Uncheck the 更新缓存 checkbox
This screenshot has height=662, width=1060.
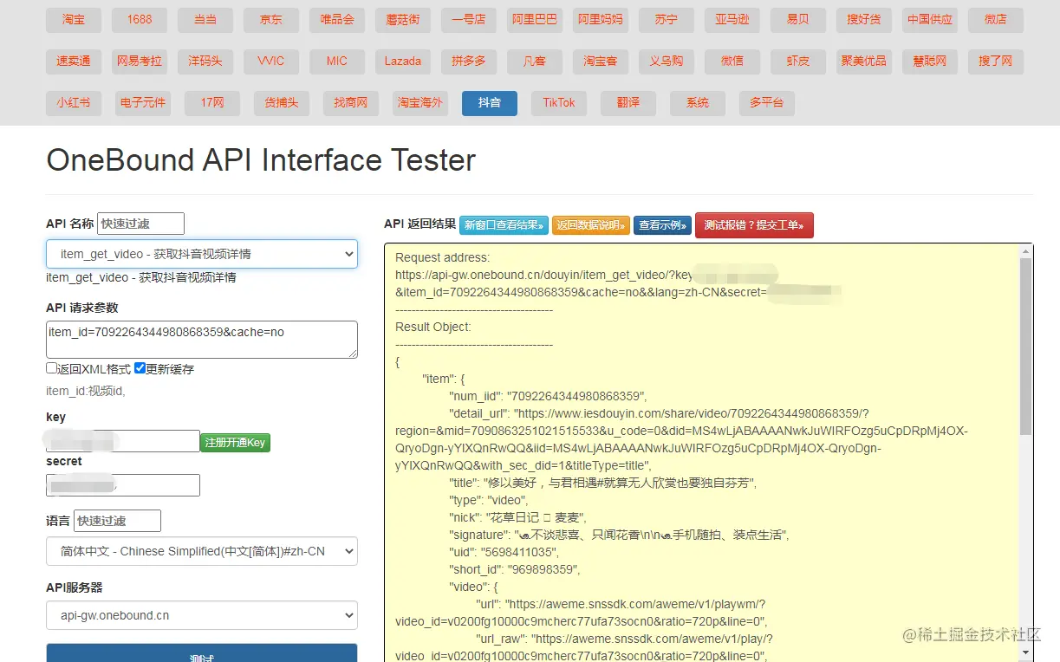pyautogui.click(x=140, y=368)
